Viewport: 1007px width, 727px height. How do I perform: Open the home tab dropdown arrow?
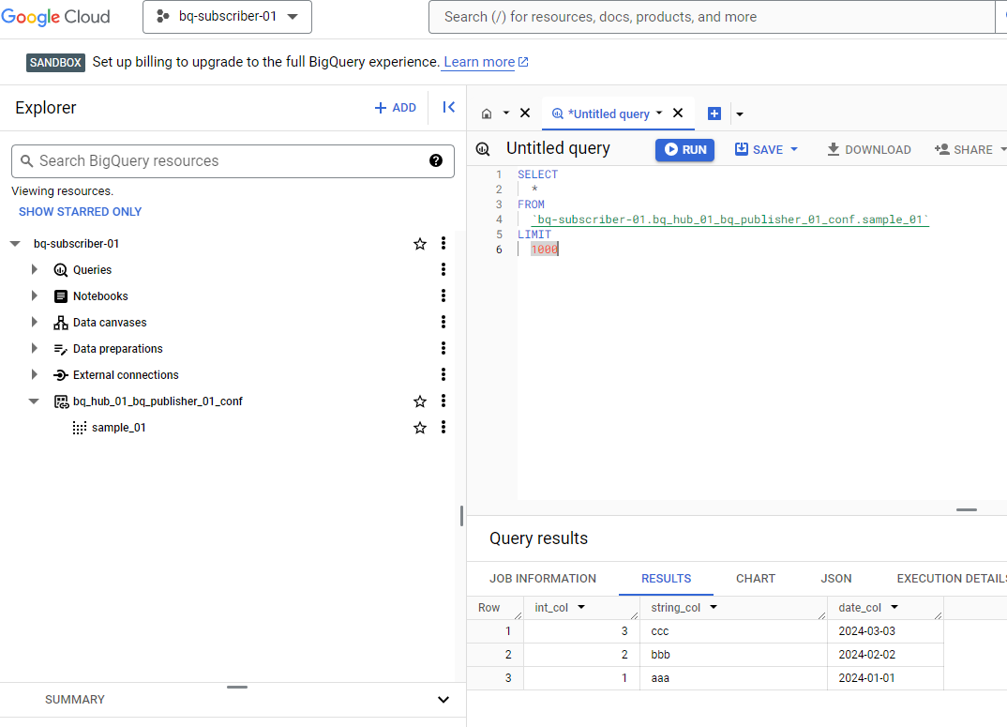coord(506,114)
